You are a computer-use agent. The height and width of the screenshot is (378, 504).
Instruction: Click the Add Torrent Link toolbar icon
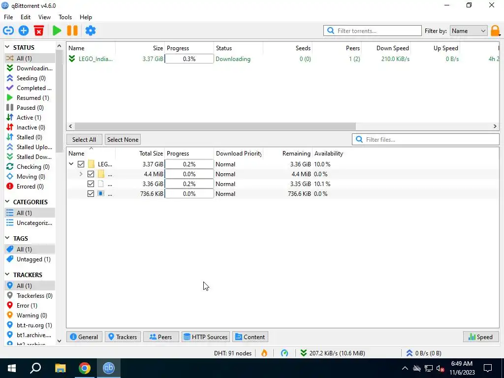click(x=8, y=31)
